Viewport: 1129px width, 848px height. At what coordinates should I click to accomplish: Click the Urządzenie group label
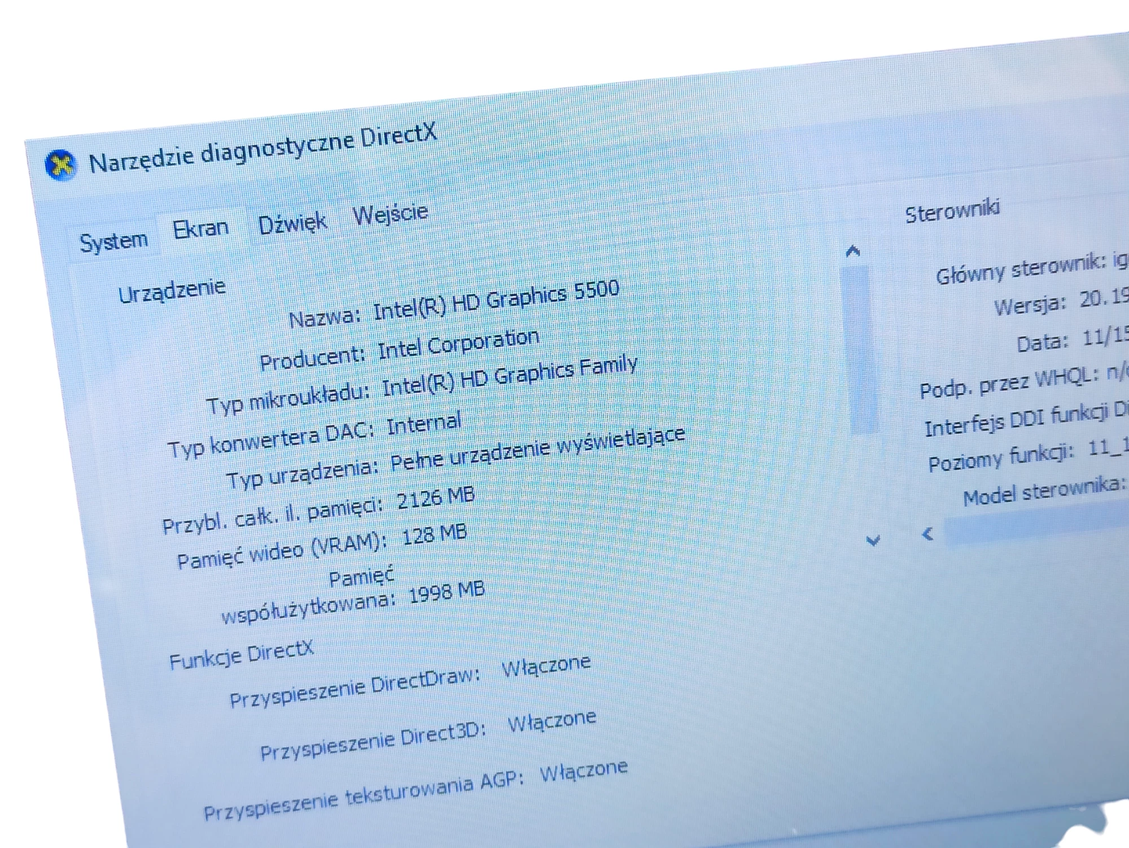(x=172, y=290)
